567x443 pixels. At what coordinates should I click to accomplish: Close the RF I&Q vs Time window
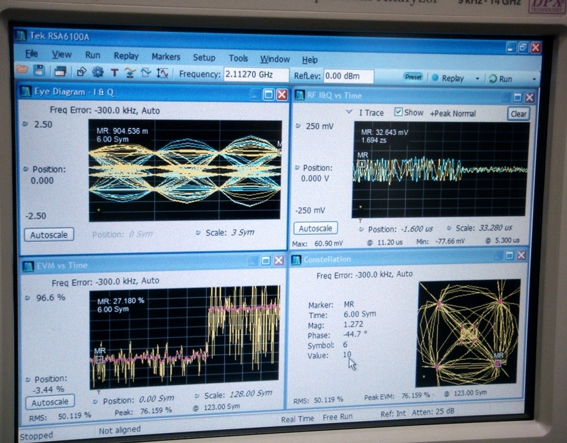(530, 97)
